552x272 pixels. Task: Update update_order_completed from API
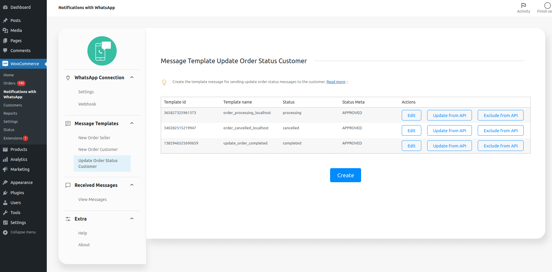point(449,146)
